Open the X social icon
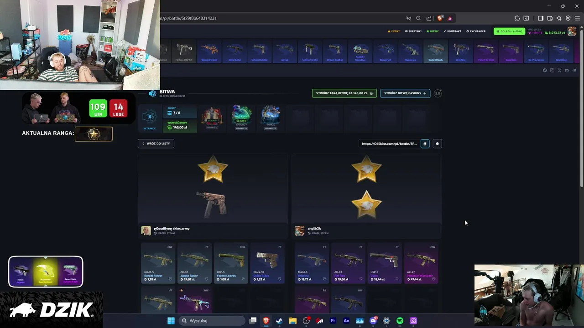 pos(559,70)
